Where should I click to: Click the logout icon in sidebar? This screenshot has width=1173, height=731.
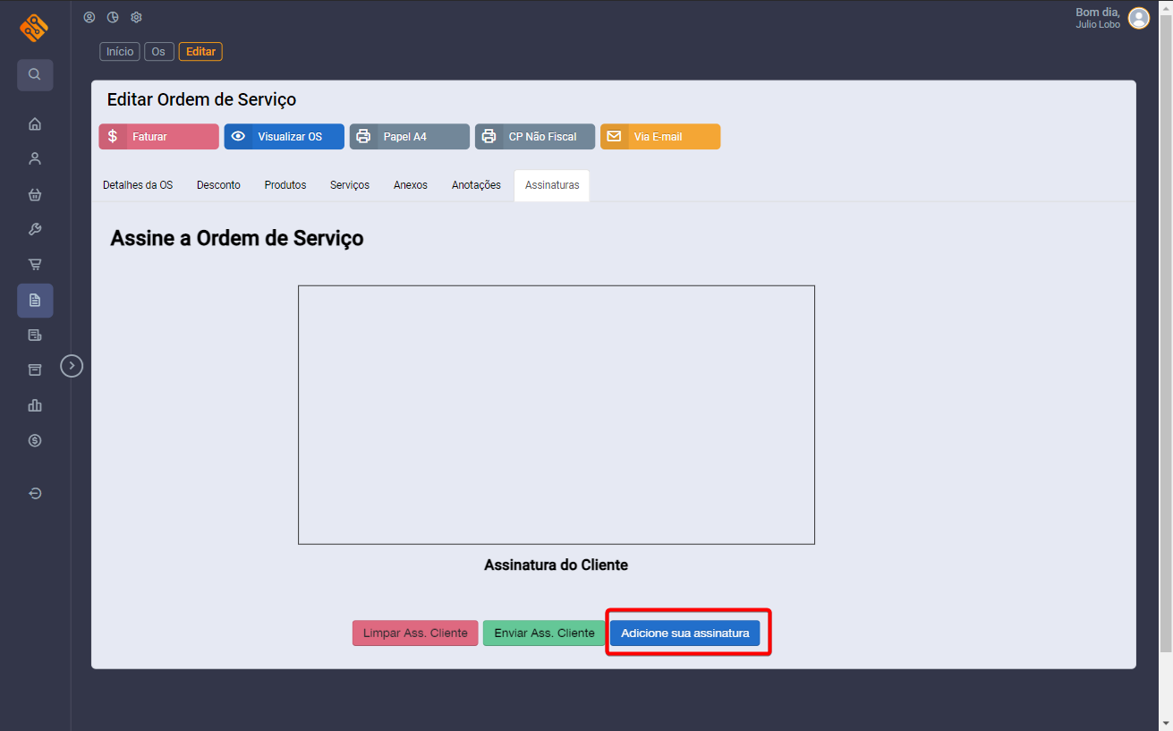click(x=35, y=493)
